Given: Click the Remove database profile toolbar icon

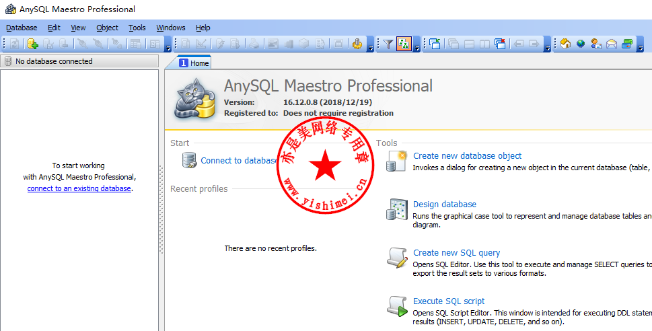Looking at the screenshot, I should pos(63,44).
